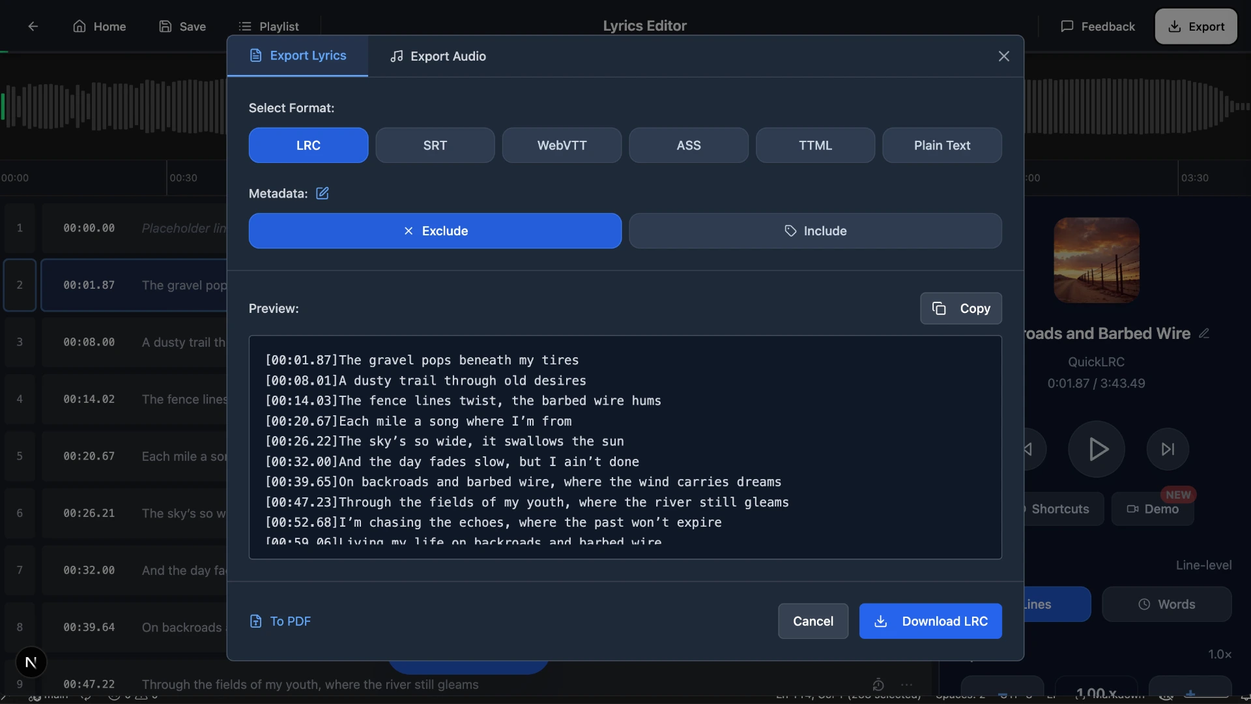1251x704 pixels.
Task: Switch metadata option to Include
Action: pos(815,231)
